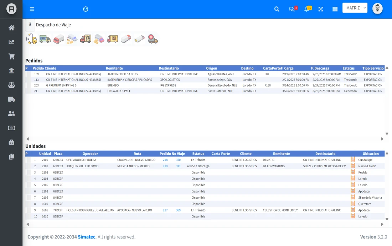392x246 pixels.
Task: Click Unidades table scroll up arrow
Action: (x=387, y=154)
